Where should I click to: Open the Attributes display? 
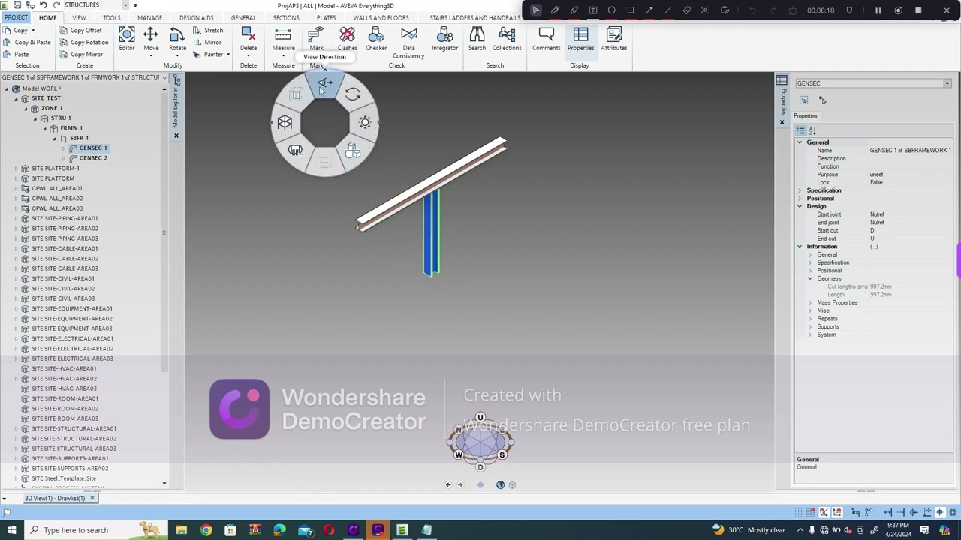613,40
